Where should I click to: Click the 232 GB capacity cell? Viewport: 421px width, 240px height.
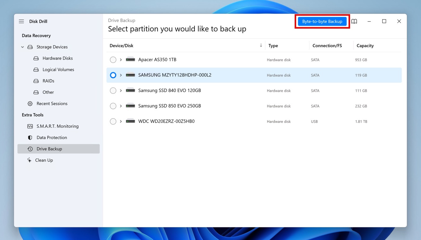[x=361, y=106]
